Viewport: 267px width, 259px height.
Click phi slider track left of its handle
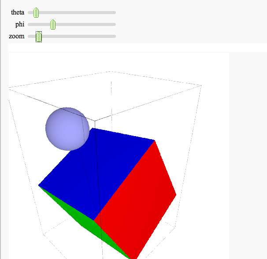pyautogui.click(x=39, y=25)
